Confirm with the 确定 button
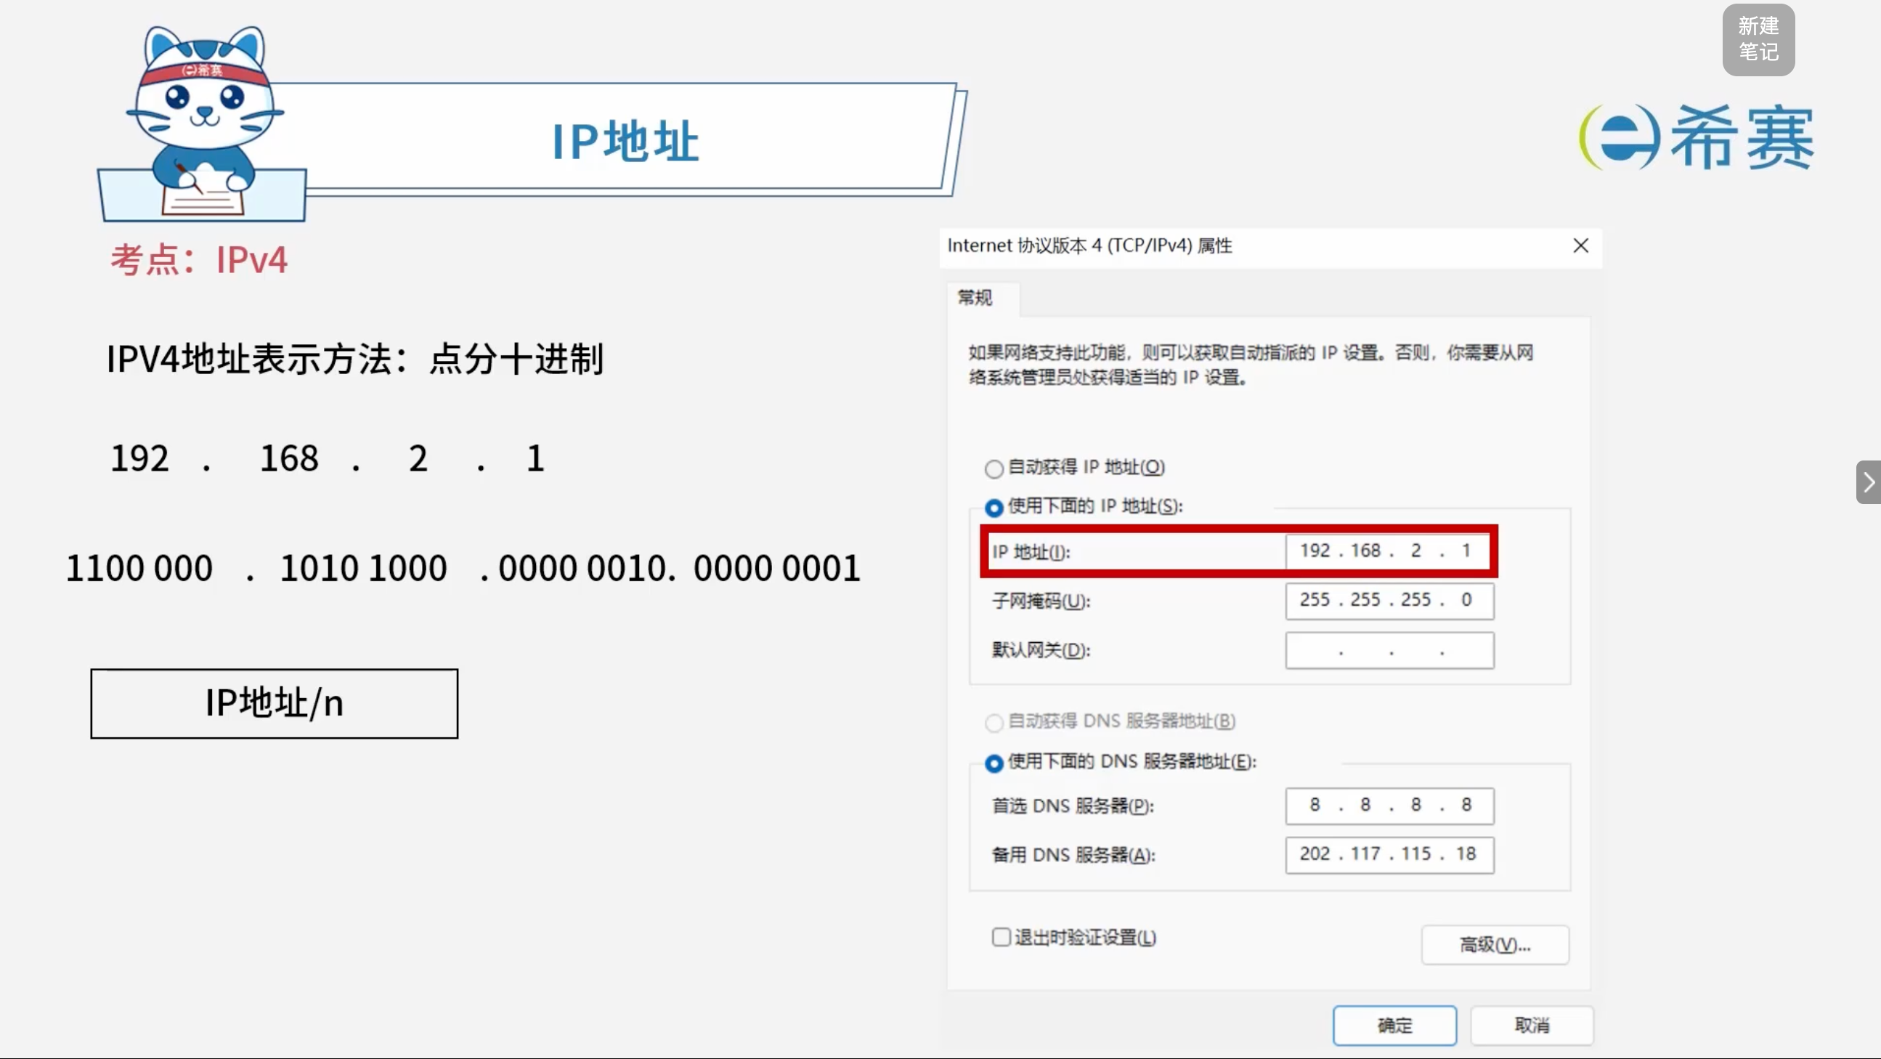 (1394, 1026)
